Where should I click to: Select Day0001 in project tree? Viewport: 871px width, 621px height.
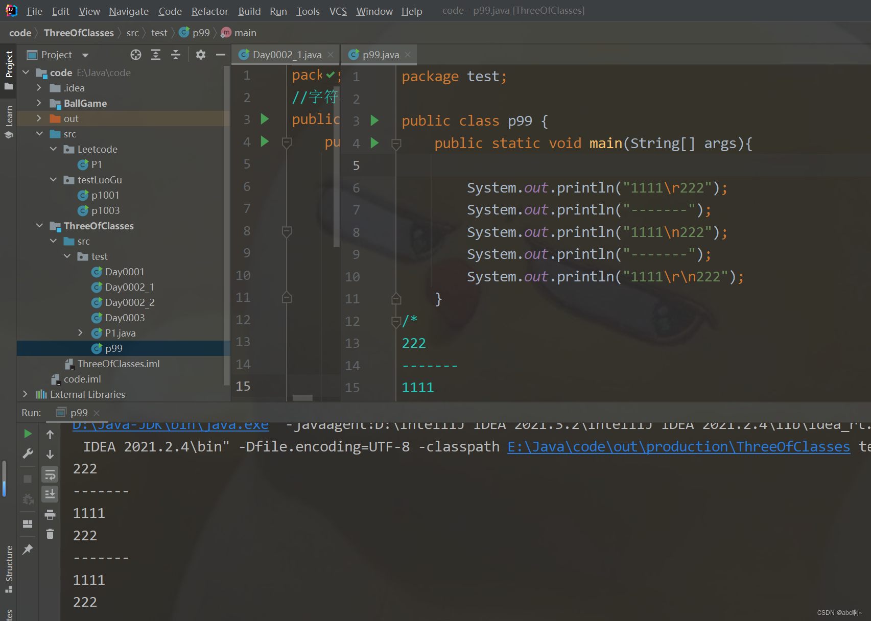click(125, 272)
